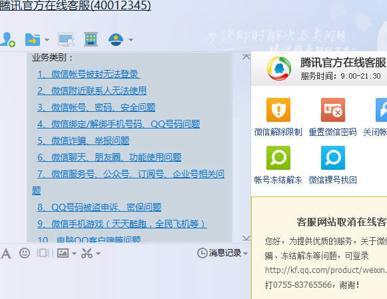The width and height of the screenshot is (387, 299).
Task: Open link 2 微信附近联系人无法使用
Action: pos(92,91)
